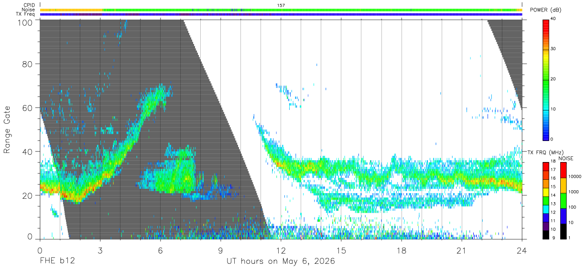Viewport: 587px width, 271px height.
Task: Click the power colorbar label 30
Action: click(554, 49)
